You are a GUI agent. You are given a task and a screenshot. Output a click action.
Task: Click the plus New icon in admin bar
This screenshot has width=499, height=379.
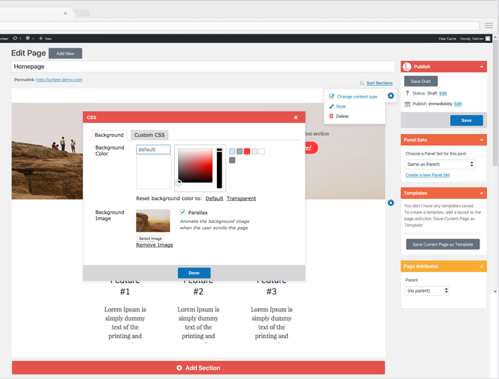41,39
